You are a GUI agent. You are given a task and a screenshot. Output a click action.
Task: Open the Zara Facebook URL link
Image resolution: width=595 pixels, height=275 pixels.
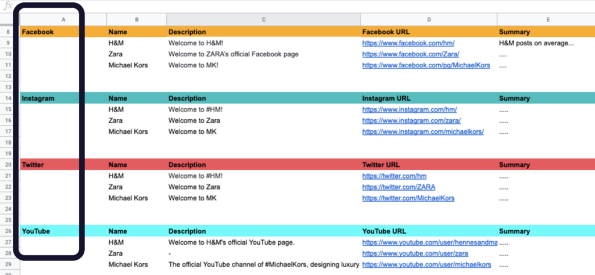pyautogui.click(x=411, y=54)
